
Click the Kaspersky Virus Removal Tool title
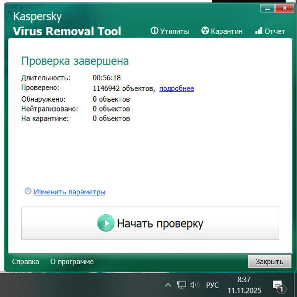pos(67,24)
